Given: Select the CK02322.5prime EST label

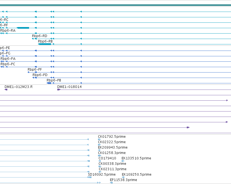Looking at the screenshot, I should click(112, 142).
